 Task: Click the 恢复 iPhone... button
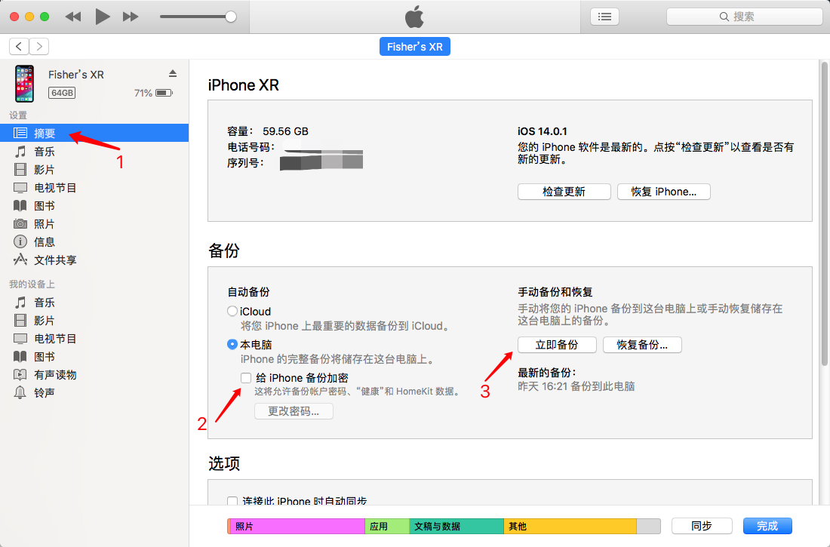(663, 192)
